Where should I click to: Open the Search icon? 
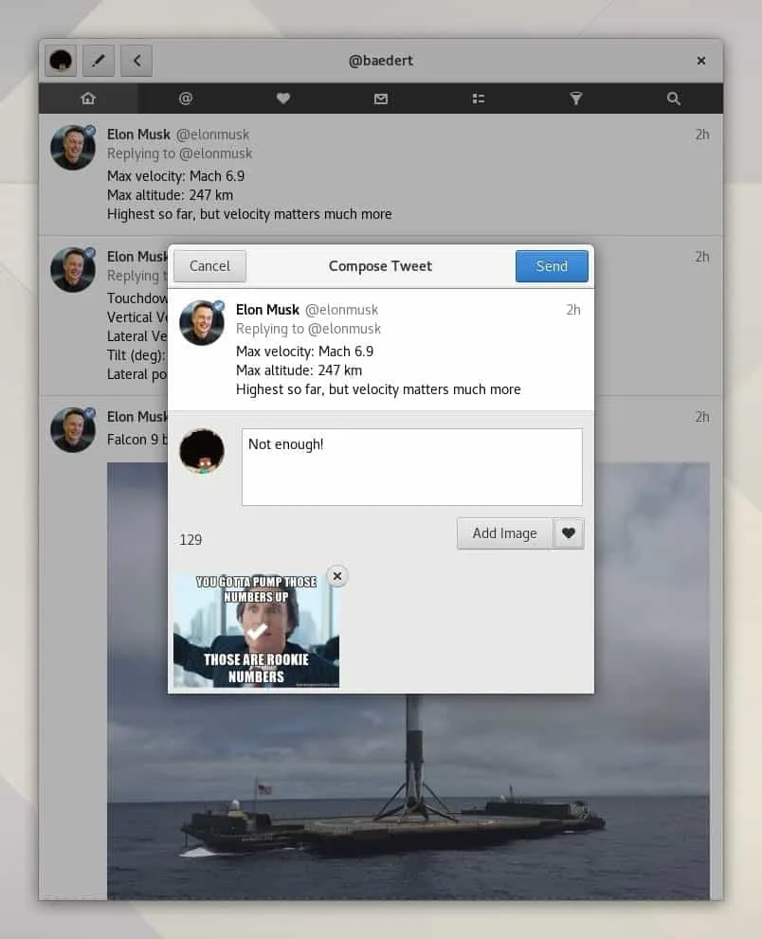tap(673, 98)
